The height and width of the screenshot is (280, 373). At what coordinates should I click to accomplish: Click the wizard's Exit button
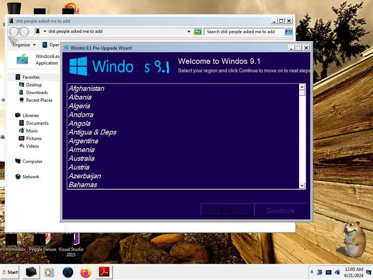226,210
